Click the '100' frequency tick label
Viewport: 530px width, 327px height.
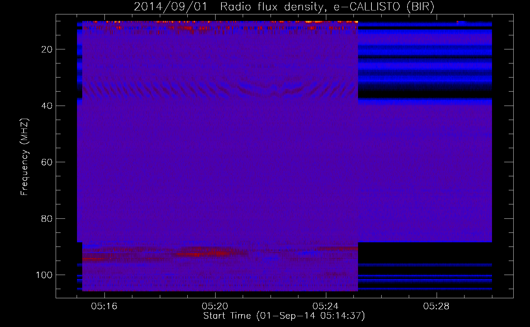[44, 275]
